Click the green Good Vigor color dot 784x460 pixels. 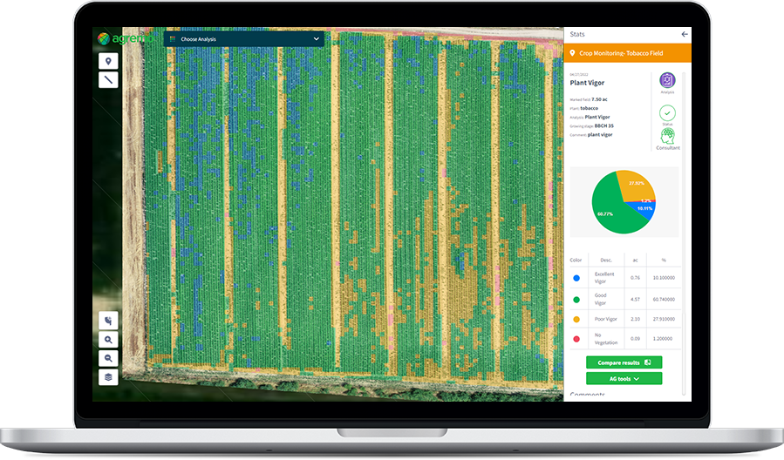click(x=576, y=300)
